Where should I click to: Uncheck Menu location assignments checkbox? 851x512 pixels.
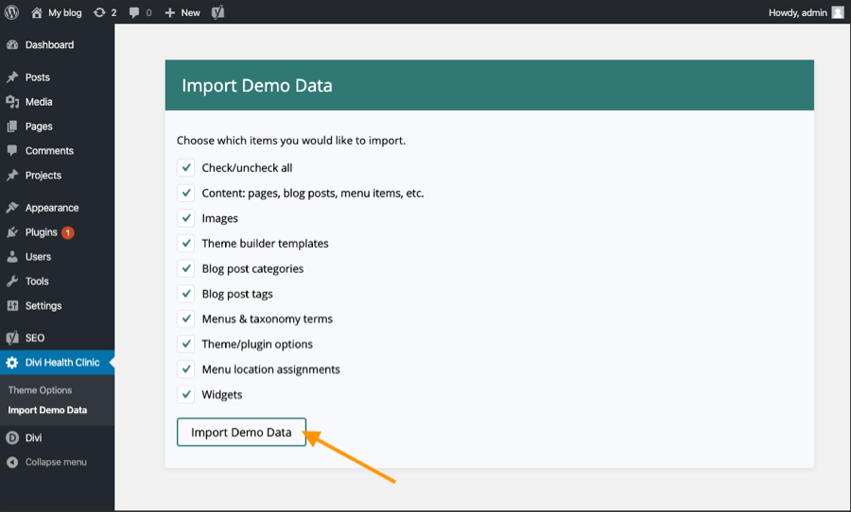click(185, 368)
